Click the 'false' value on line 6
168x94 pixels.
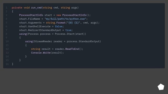[x=59, y=26]
